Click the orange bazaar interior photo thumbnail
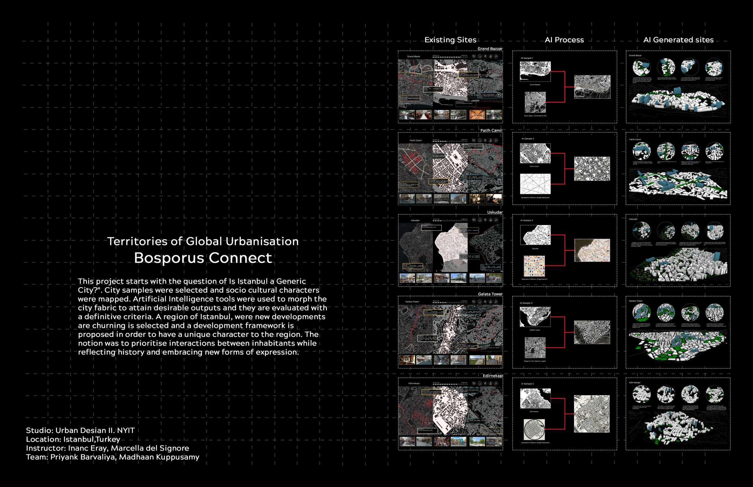The height and width of the screenshot is (487, 753). [x=477, y=114]
